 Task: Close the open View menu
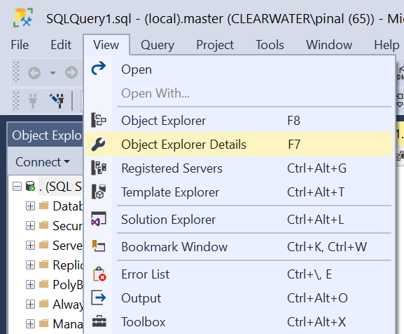coord(106,45)
